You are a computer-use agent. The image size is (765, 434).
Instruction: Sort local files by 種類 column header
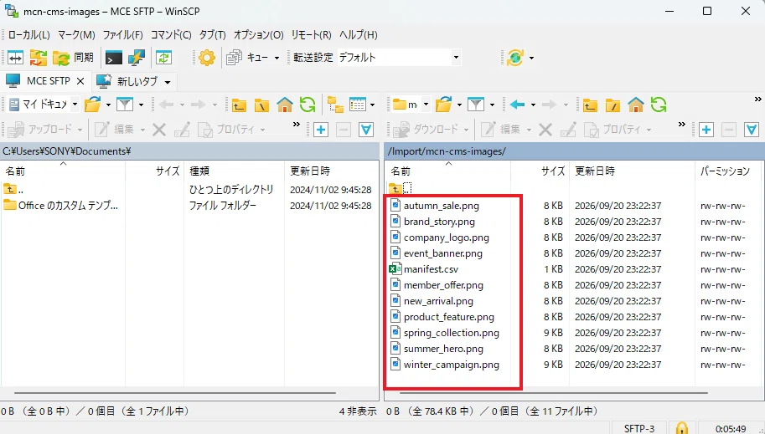(x=234, y=171)
